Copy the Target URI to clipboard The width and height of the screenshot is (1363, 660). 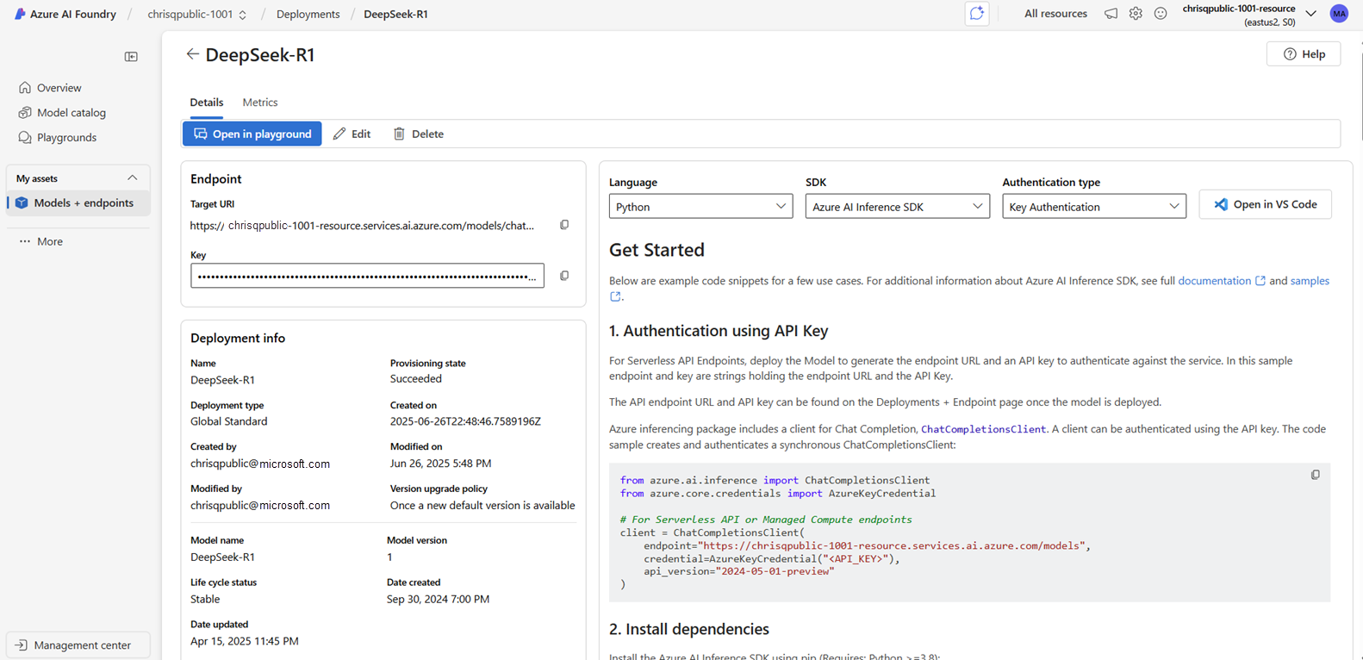point(564,225)
